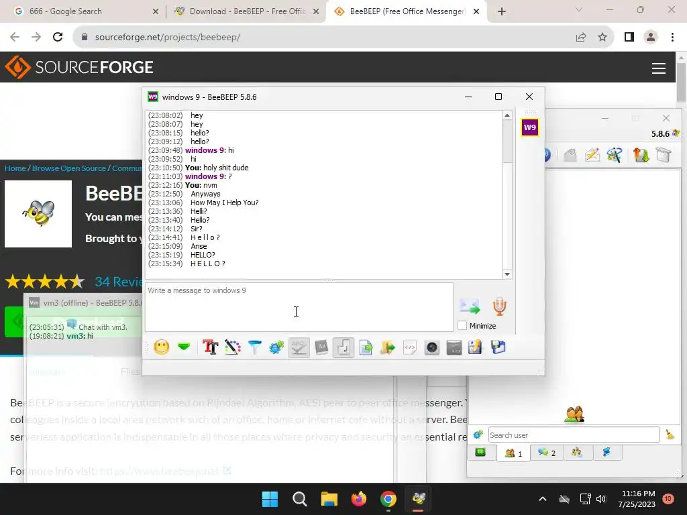Select the blue flag tab in BeeBEEP

click(606, 453)
